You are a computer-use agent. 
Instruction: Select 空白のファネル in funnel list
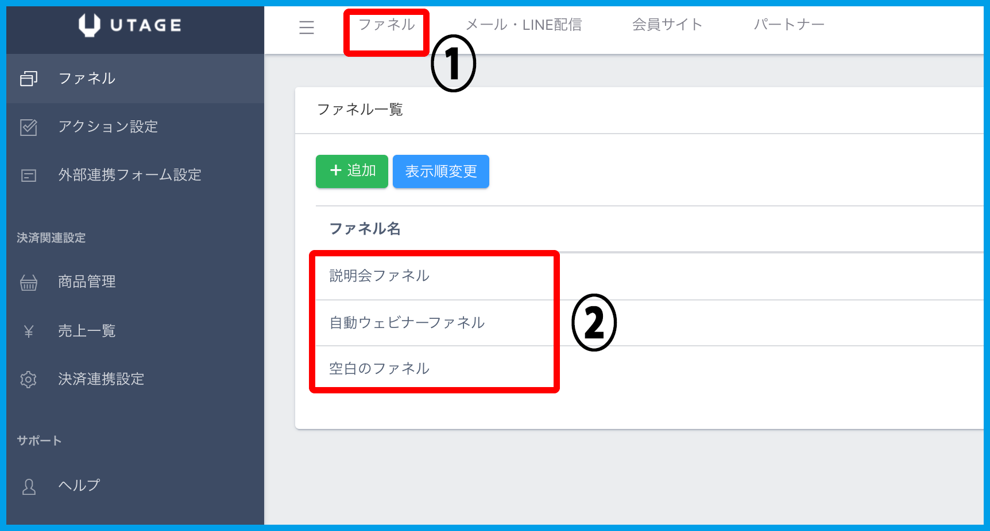[379, 369]
